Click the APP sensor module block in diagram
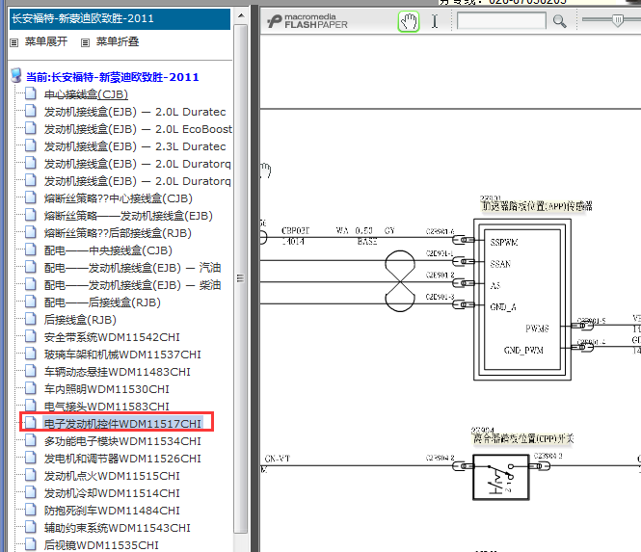The image size is (641, 552). click(522, 300)
